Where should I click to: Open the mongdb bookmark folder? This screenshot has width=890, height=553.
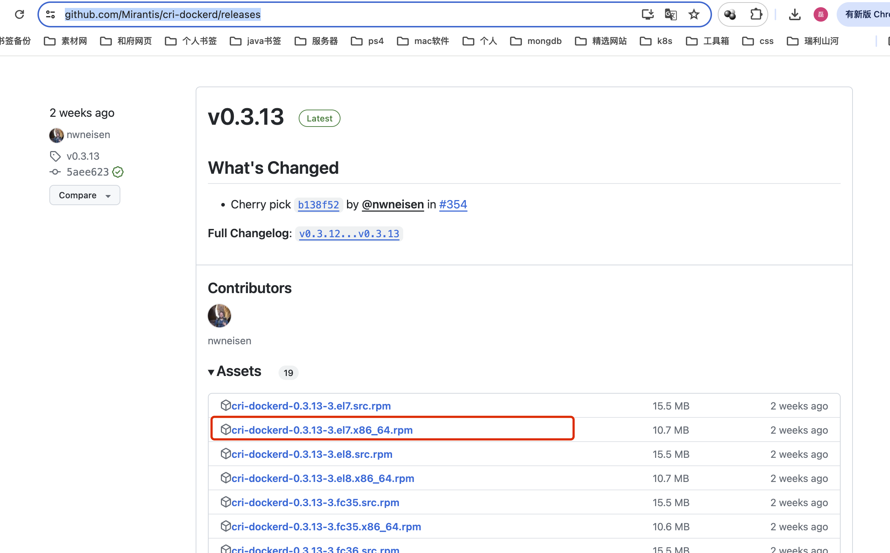pyautogui.click(x=536, y=41)
